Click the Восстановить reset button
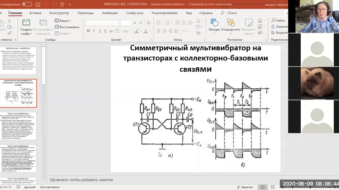Viewport: 339px width, 190px height. tap(67, 27)
